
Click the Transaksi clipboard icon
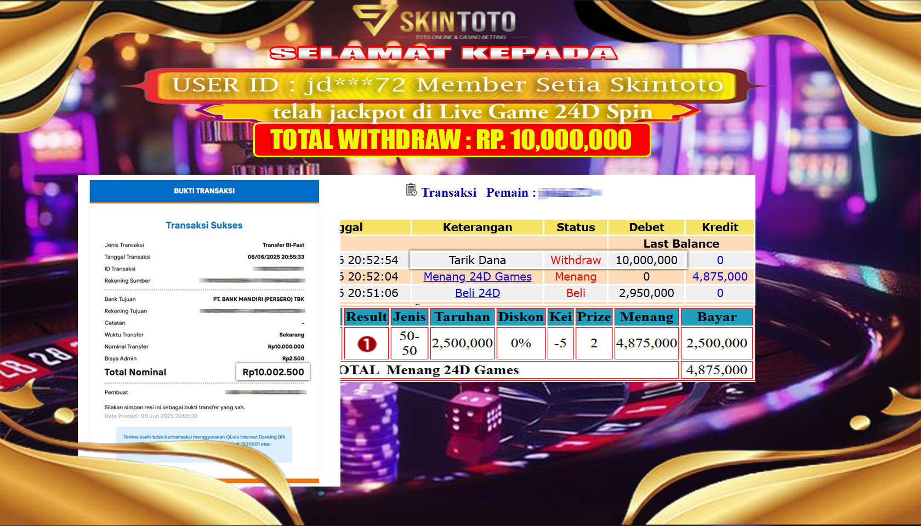pos(411,190)
